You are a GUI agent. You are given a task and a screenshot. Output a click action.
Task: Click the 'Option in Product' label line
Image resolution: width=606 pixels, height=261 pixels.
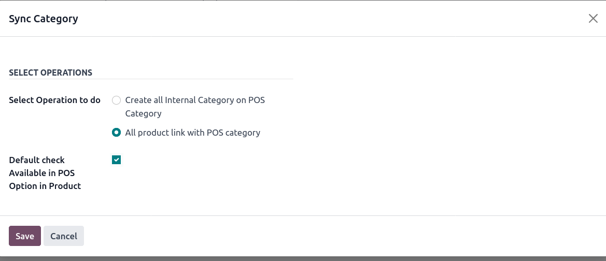[45, 186]
